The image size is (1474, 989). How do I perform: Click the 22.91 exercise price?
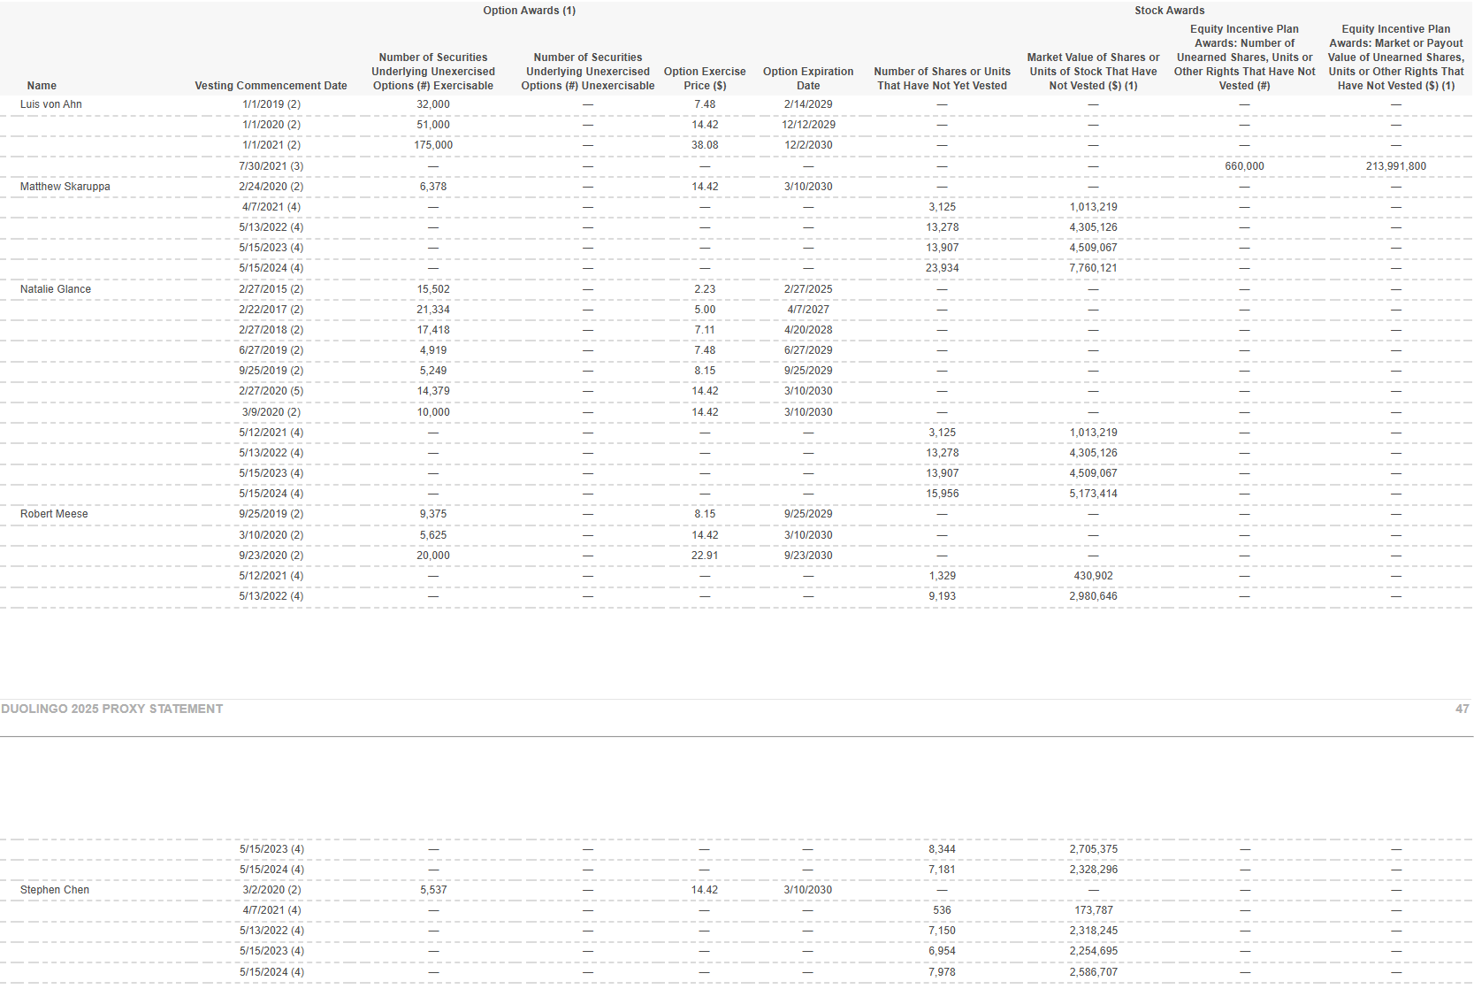[x=705, y=556]
